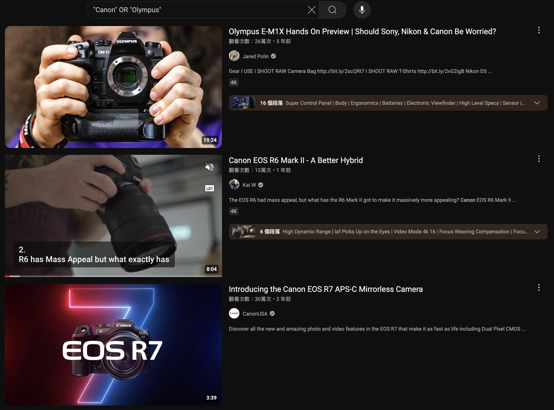The height and width of the screenshot is (410, 554).
Task: Click the 4K badge under the R6 Mark II video
Action: coord(234,211)
